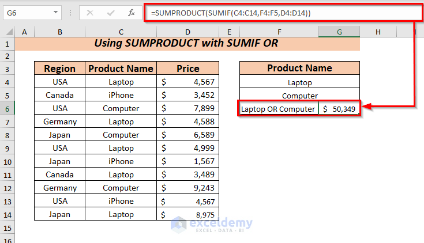Click the 'Computer' criteria cell in column F
This screenshot has width=424, height=243.
click(300, 96)
